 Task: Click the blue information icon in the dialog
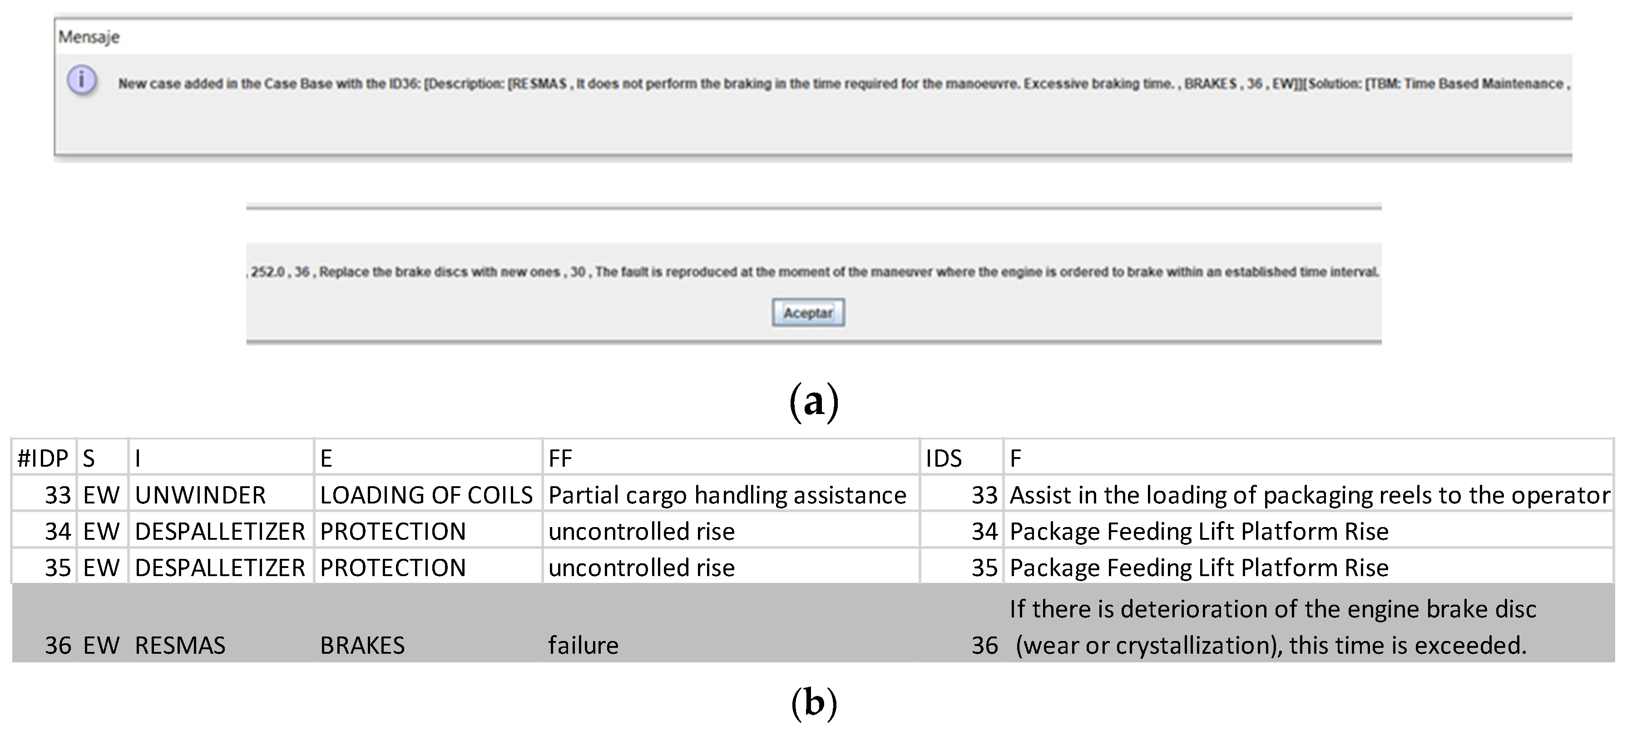[82, 81]
